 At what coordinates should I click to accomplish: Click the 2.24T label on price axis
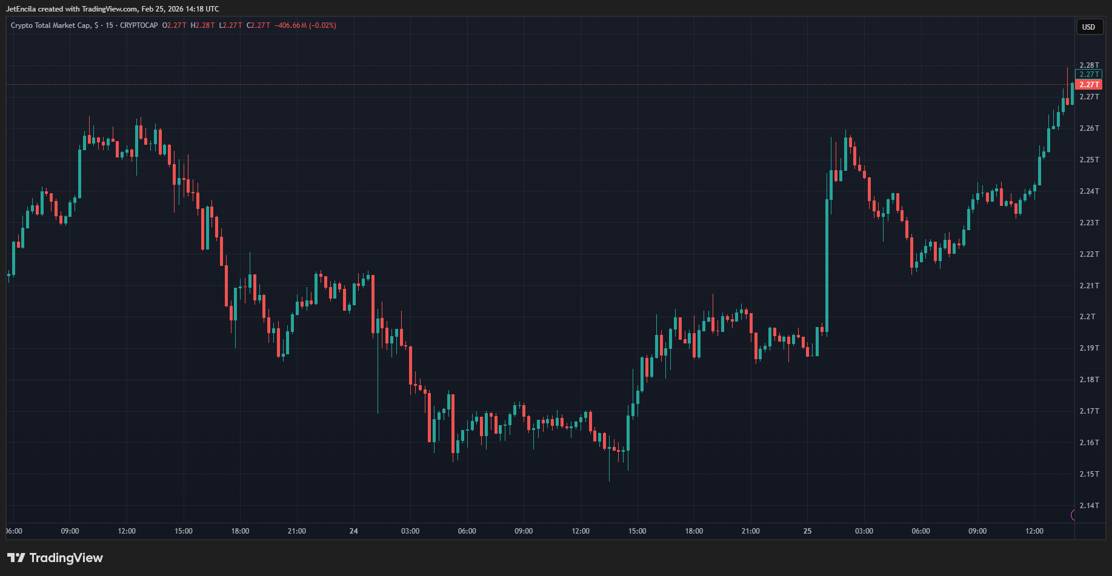click(x=1089, y=191)
